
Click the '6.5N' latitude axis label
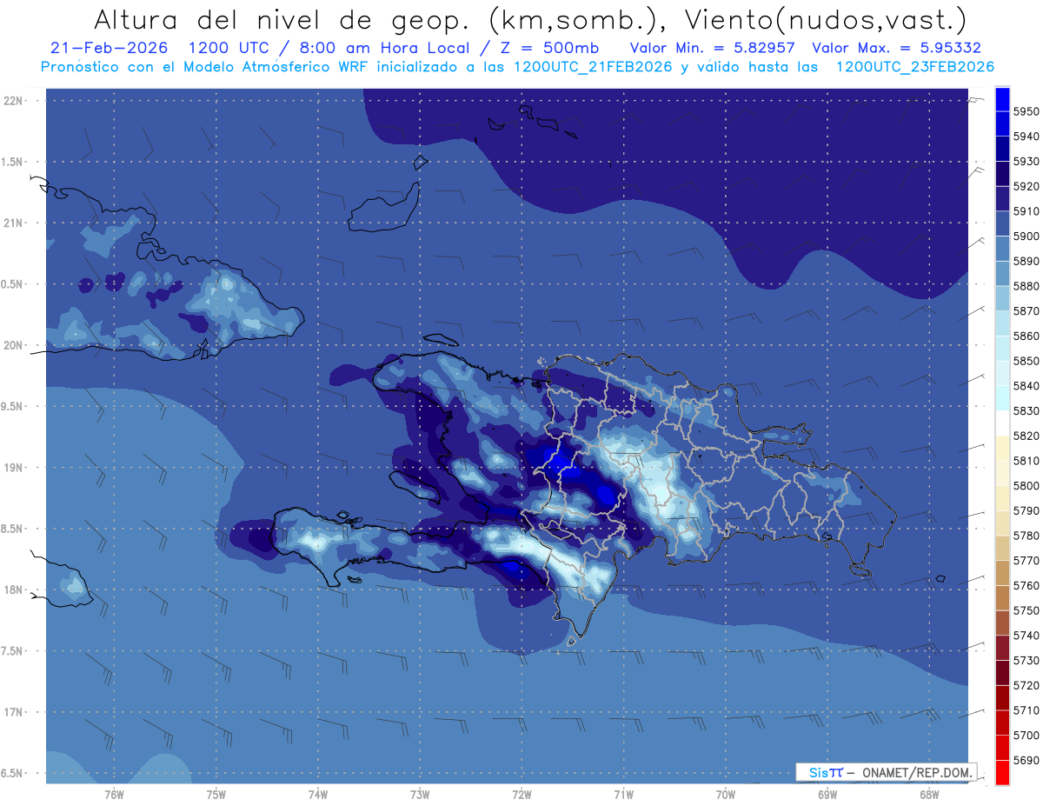tap(13, 773)
